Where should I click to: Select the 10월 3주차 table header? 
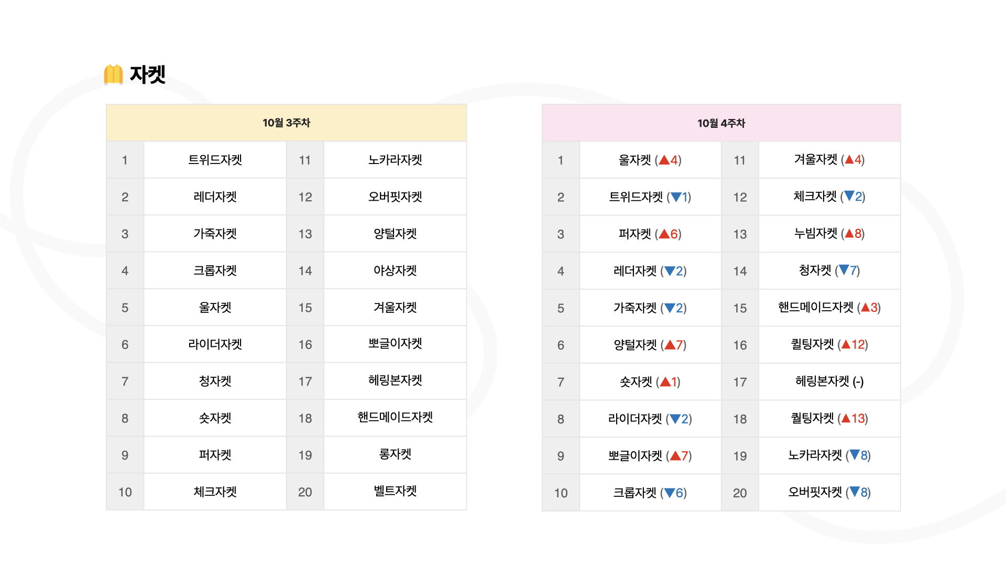point(286,123)
